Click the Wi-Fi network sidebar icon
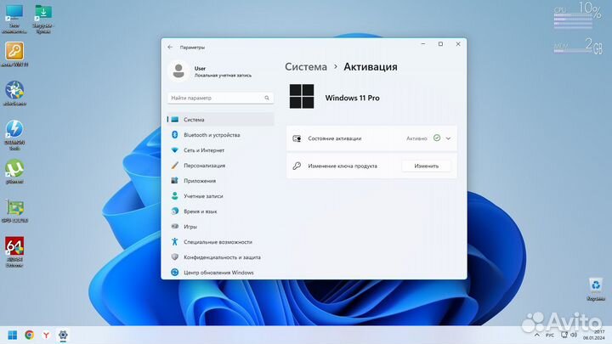This screenshot has width=612, height=344. pos(174,150)
